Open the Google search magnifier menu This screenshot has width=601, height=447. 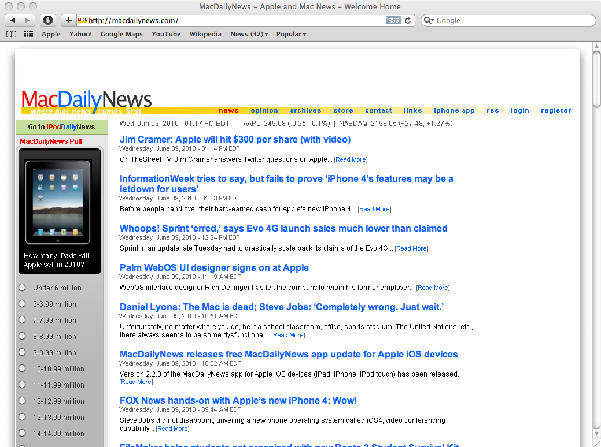[x=429, y=20]
